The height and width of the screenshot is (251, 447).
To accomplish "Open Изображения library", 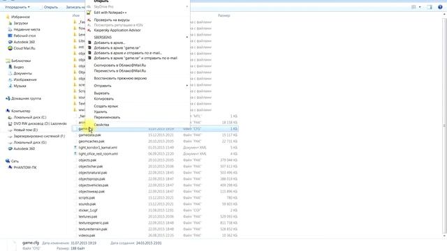I will (25, 79).
